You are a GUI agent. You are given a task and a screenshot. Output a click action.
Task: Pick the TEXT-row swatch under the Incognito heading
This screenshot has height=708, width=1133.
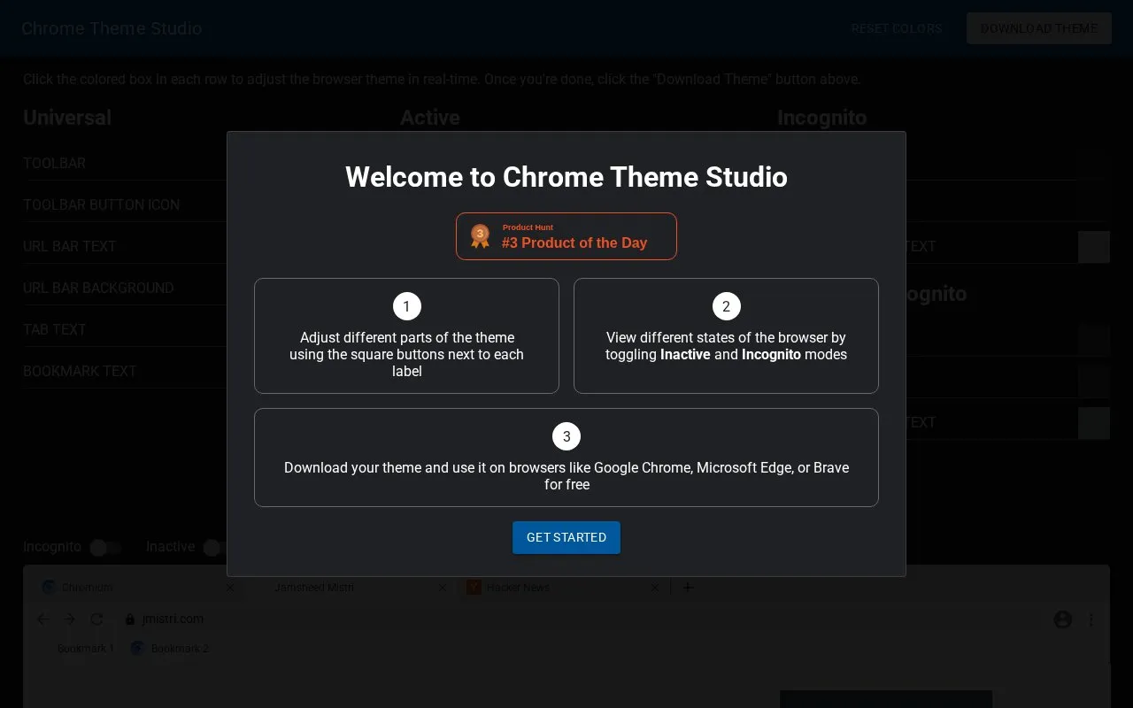click(1094, 247)
